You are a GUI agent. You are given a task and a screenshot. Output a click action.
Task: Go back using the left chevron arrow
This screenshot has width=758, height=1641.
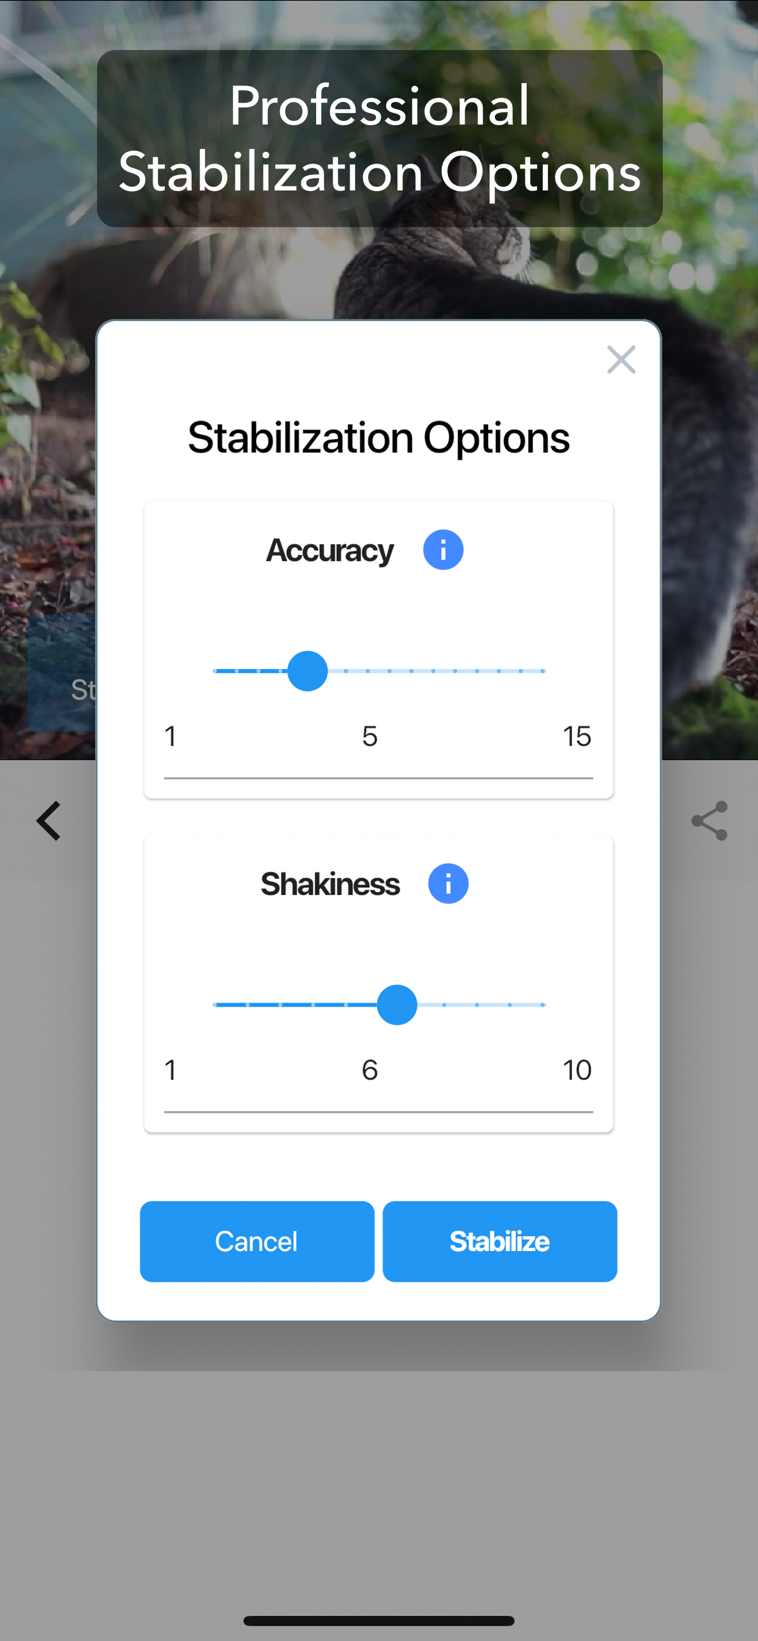(48, 820)
